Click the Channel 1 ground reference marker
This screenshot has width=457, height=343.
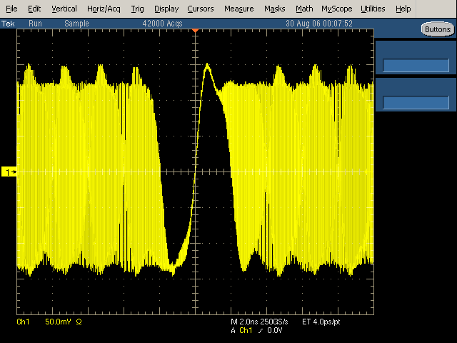tap(10, 172)
